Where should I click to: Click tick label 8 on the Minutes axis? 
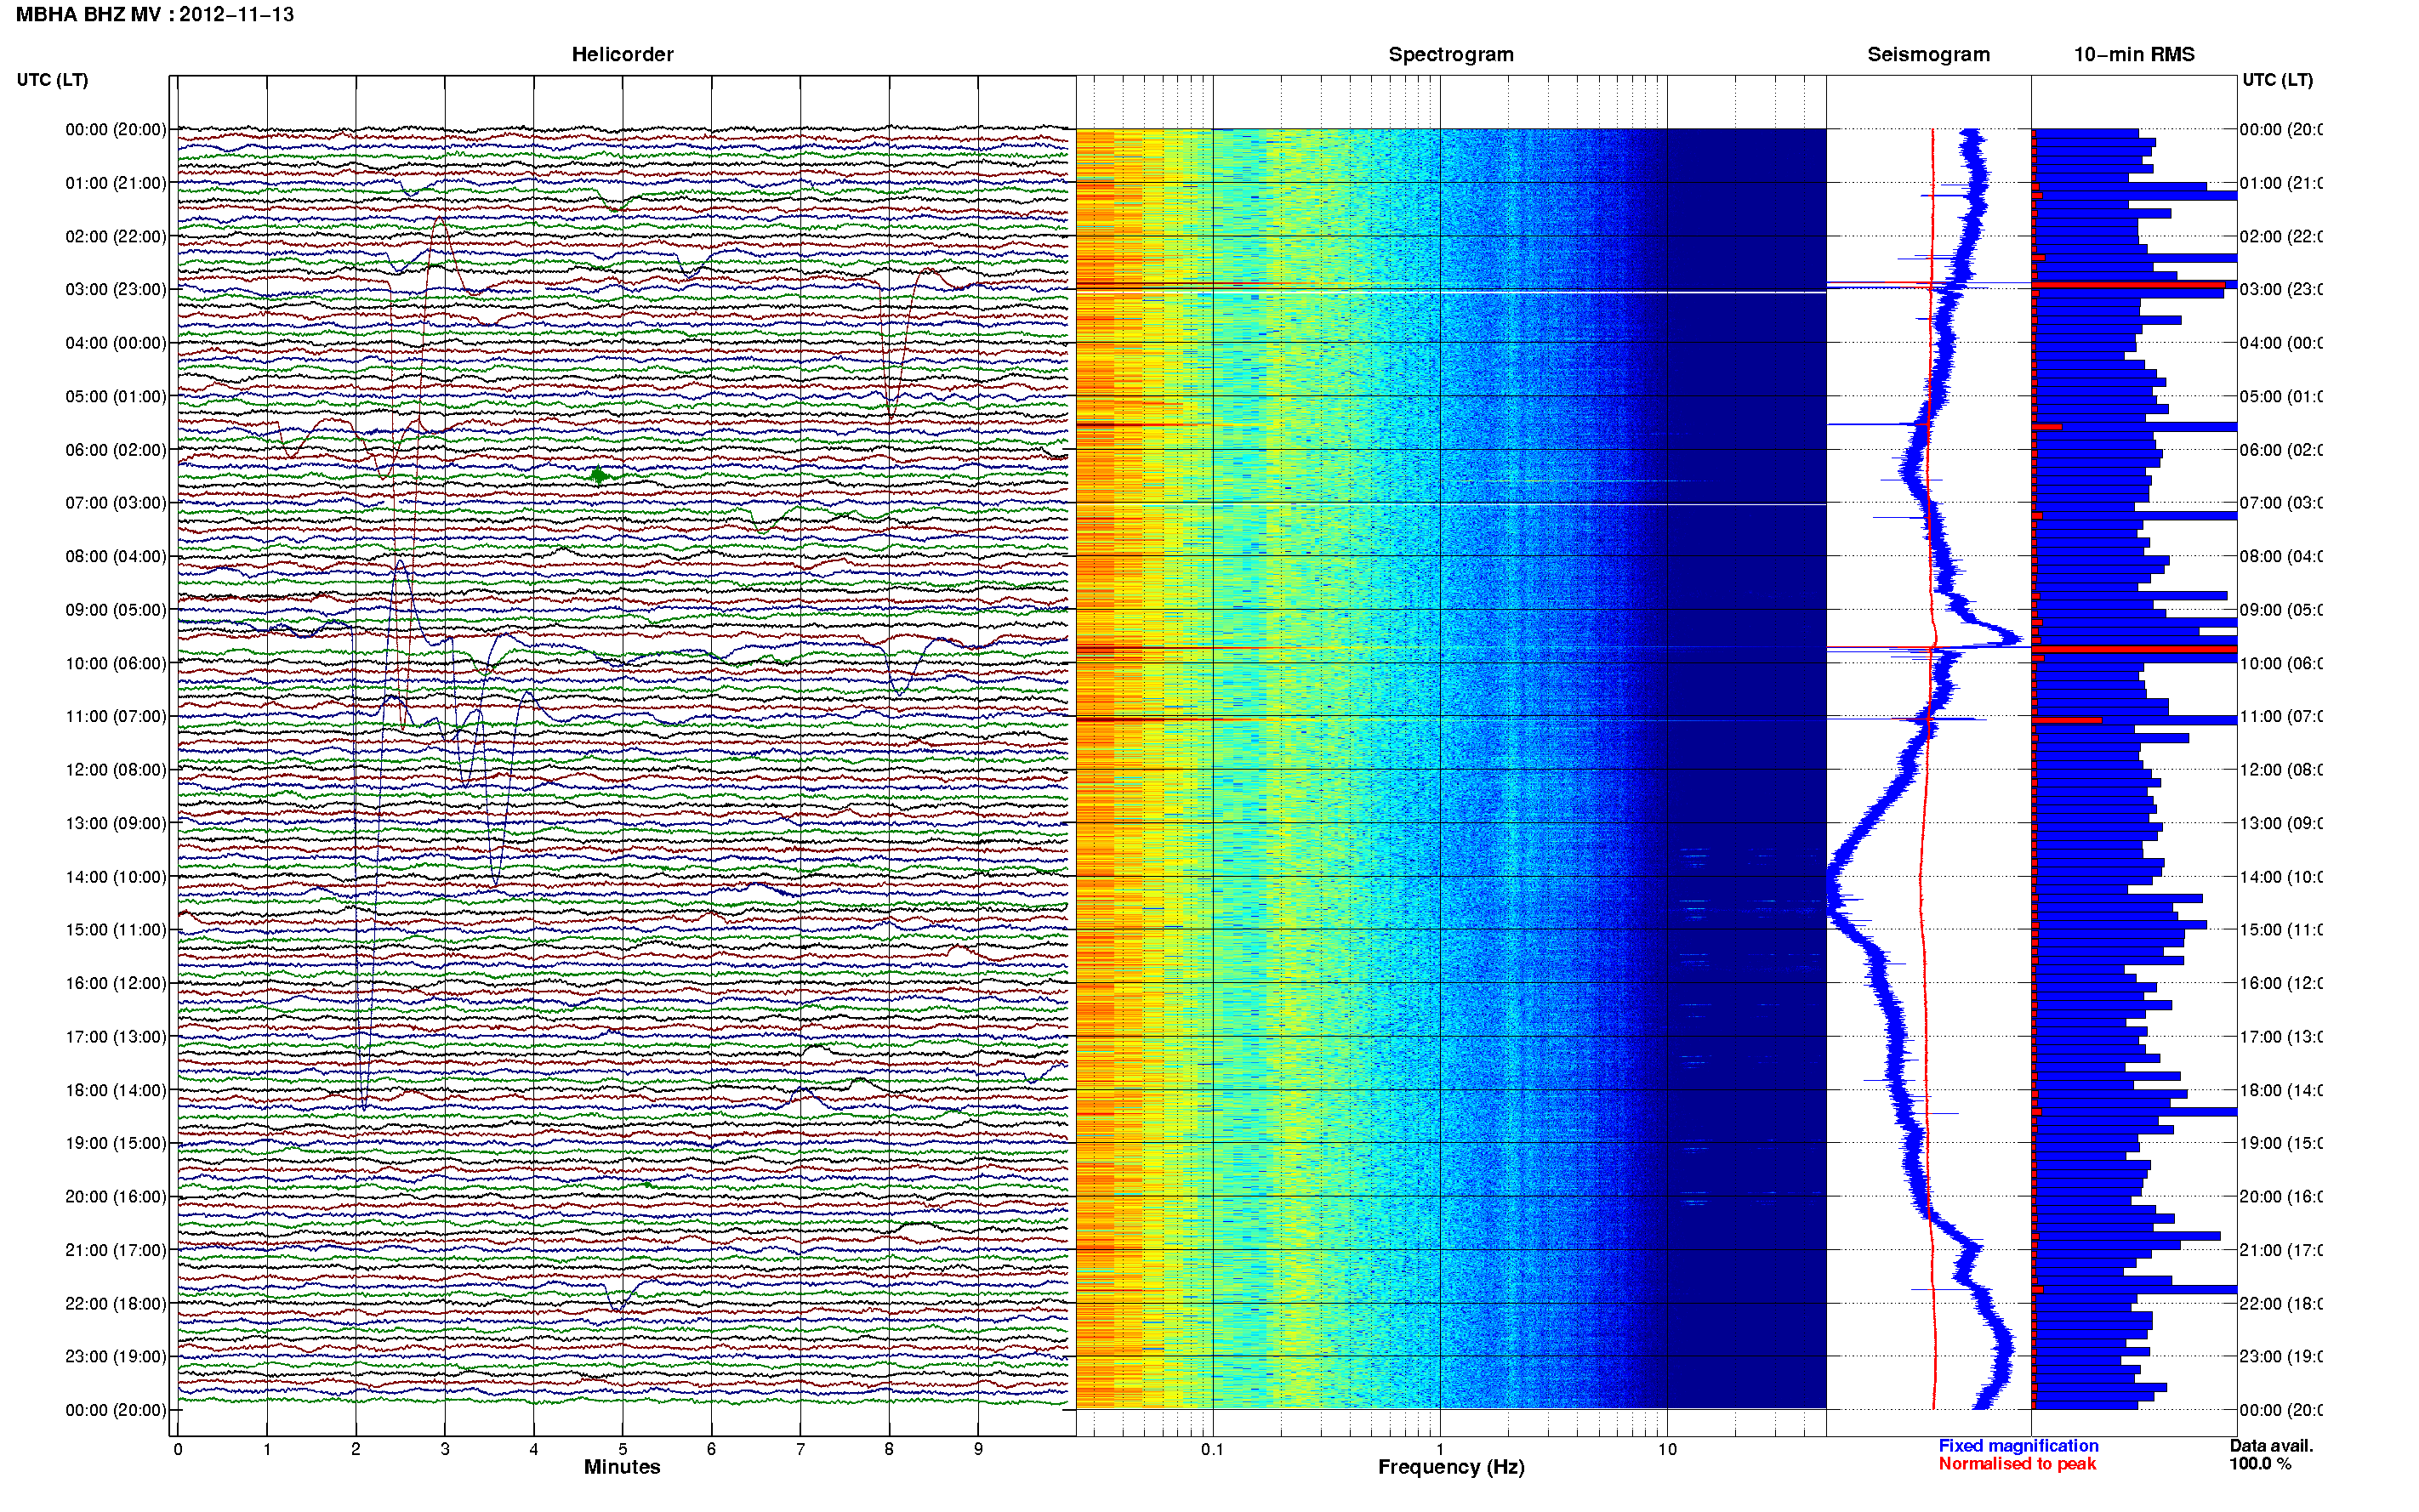tap(889, 1450)
